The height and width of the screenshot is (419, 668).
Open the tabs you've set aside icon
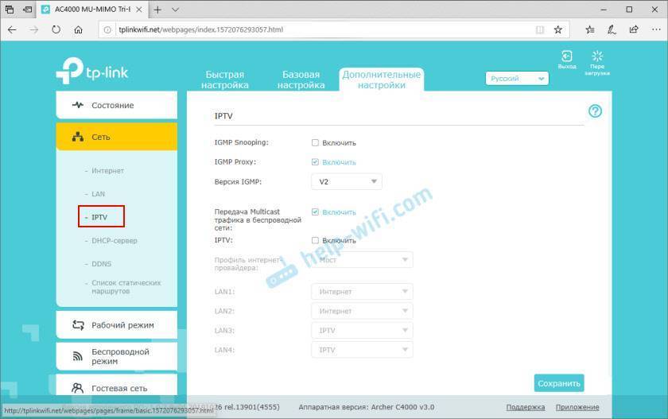(10, 10)
